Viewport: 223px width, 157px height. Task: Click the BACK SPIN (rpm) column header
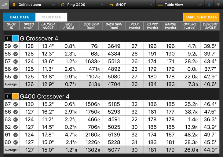114,26
